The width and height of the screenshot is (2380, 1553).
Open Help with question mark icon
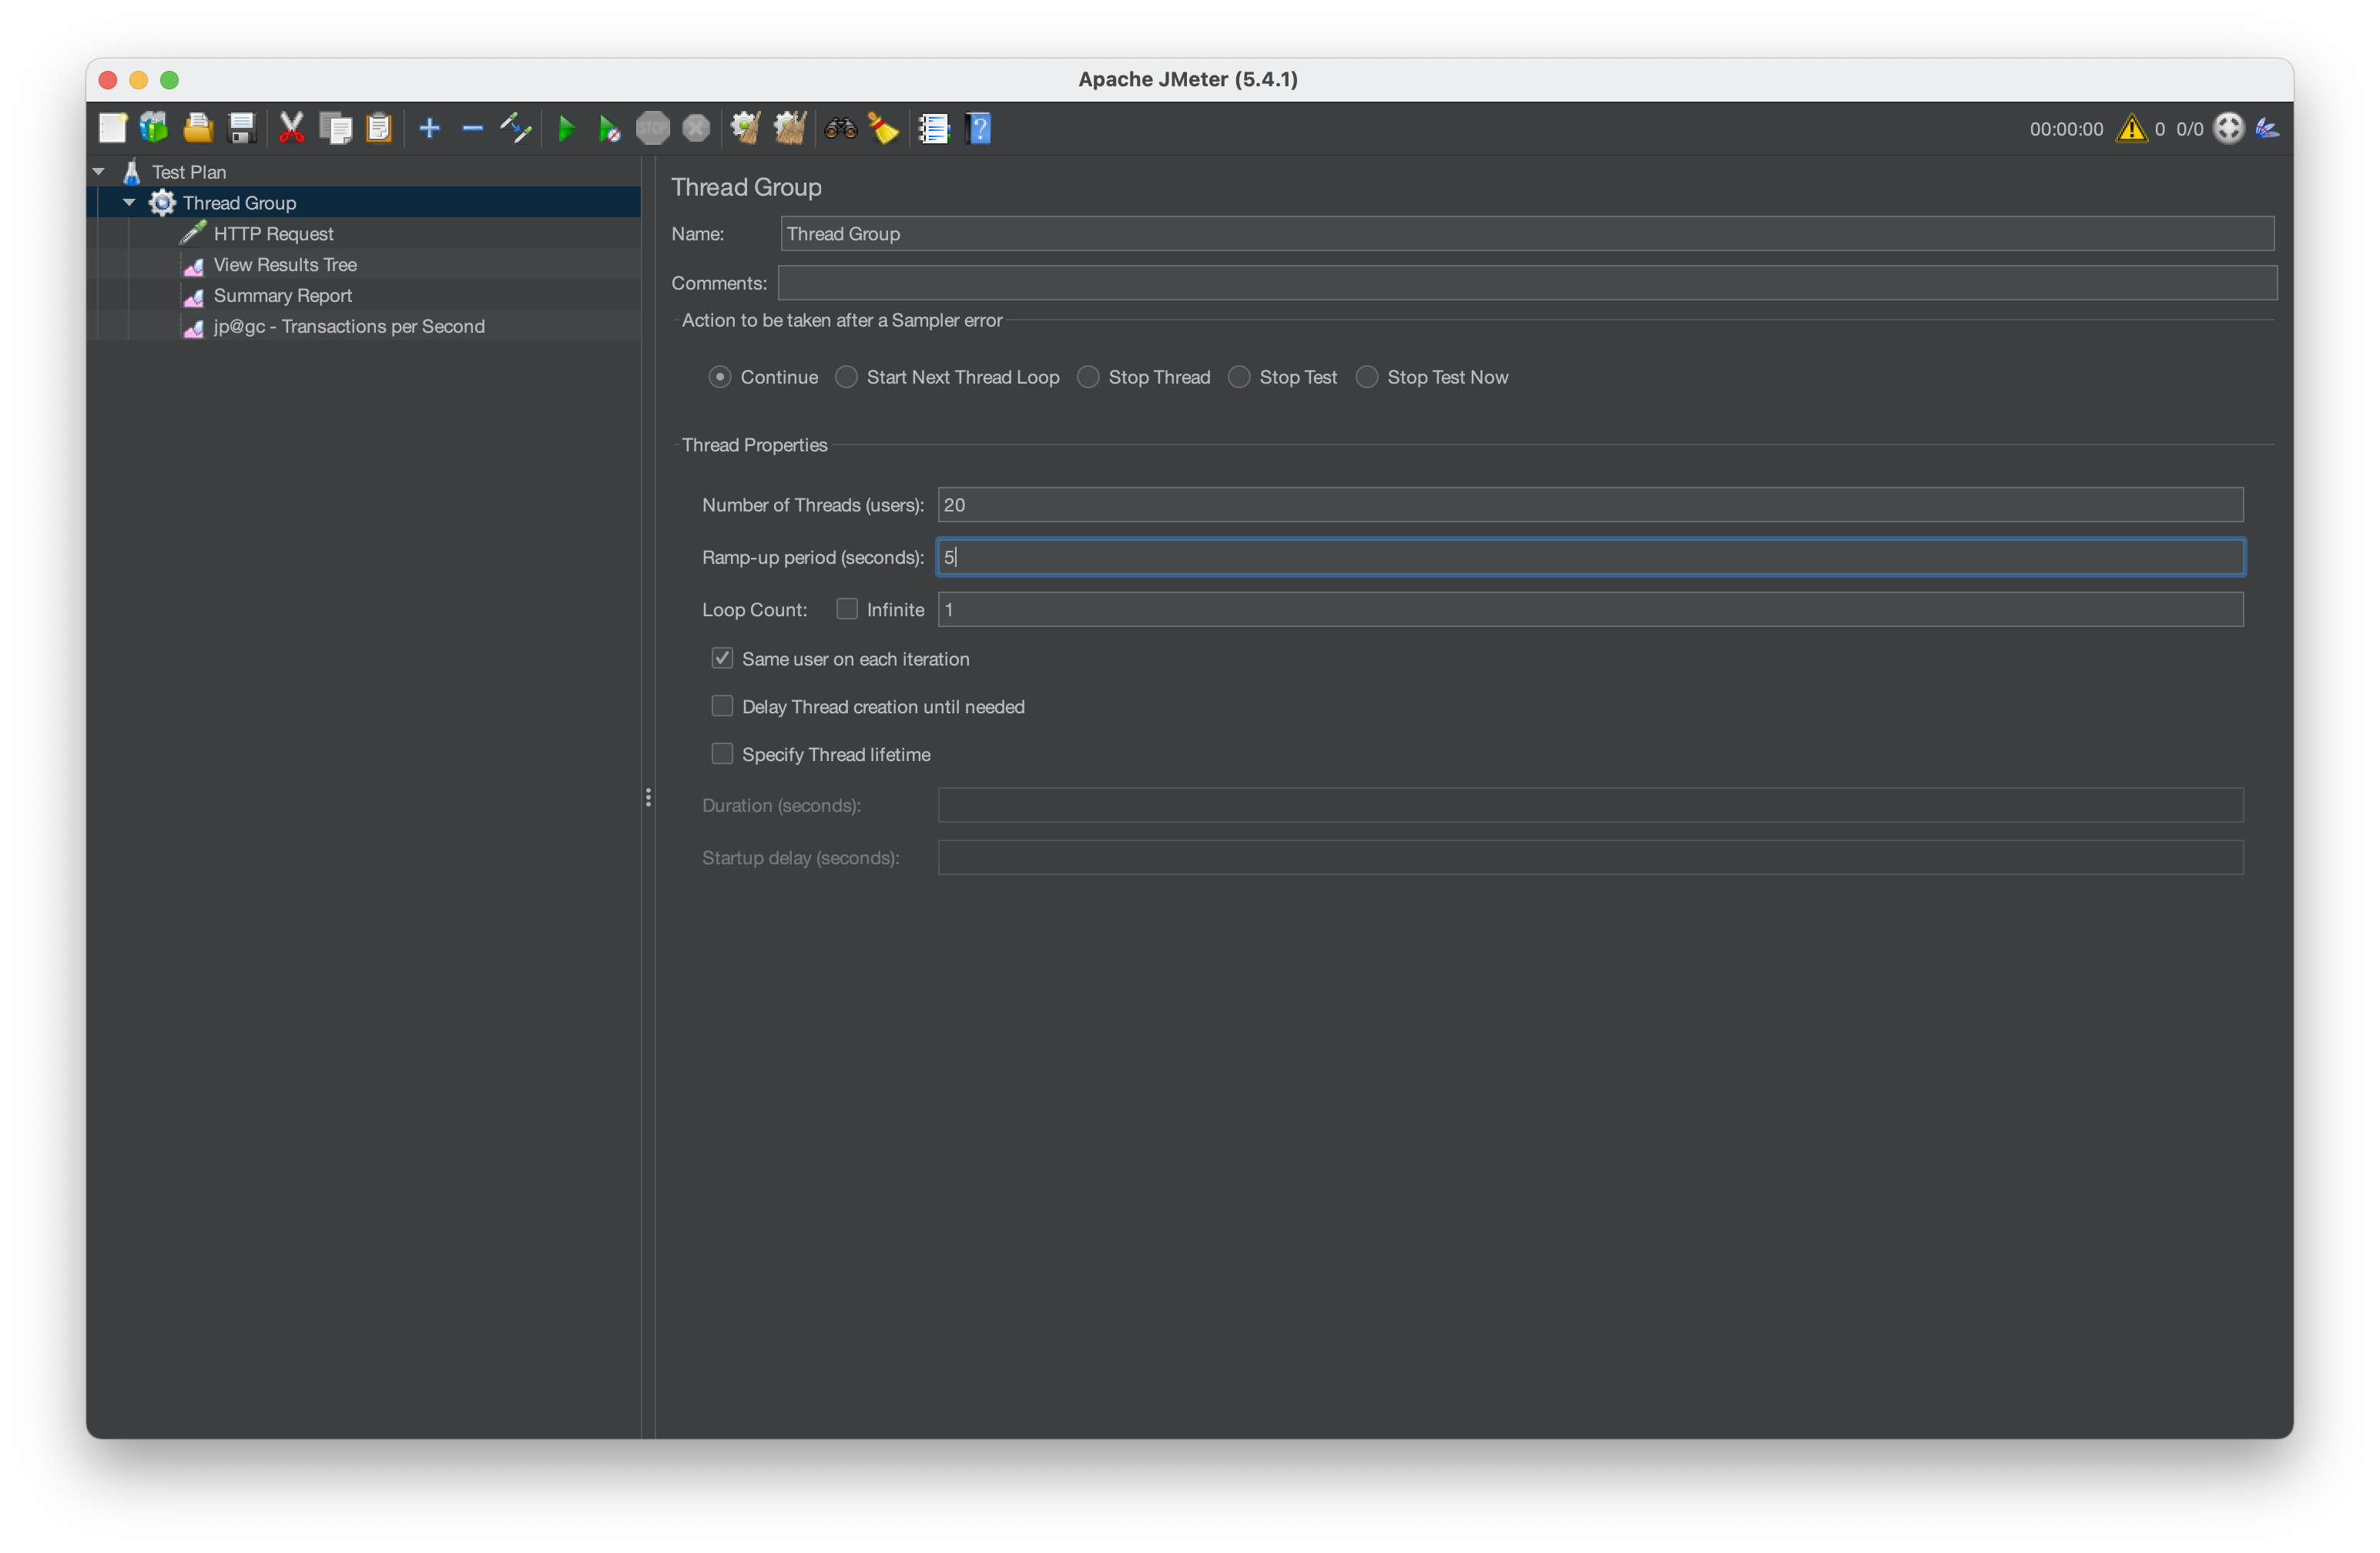pyautogui.click(x=979, y=128)
